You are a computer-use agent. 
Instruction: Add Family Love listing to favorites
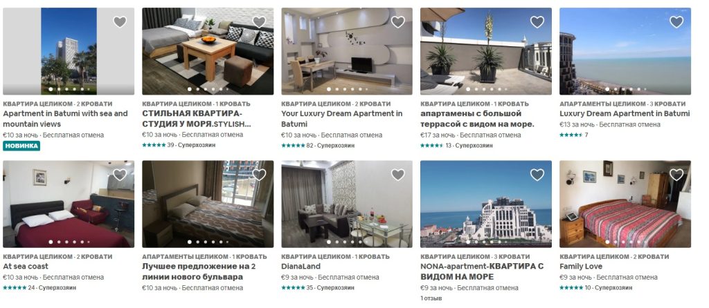point(676,175)
